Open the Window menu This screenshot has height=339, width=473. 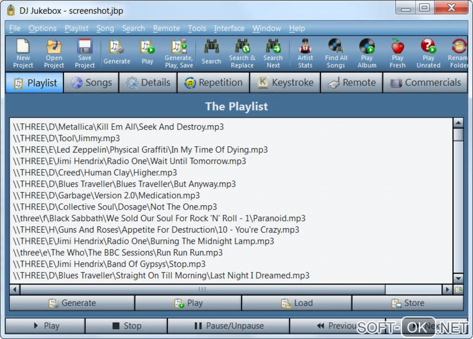[267, 28]
